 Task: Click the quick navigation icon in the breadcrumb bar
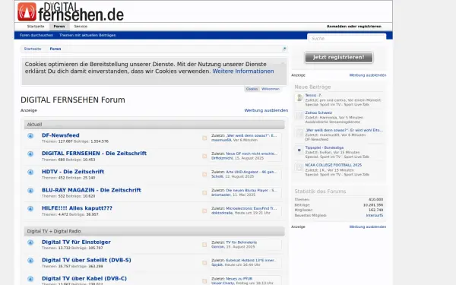click(x=284, y=49)
